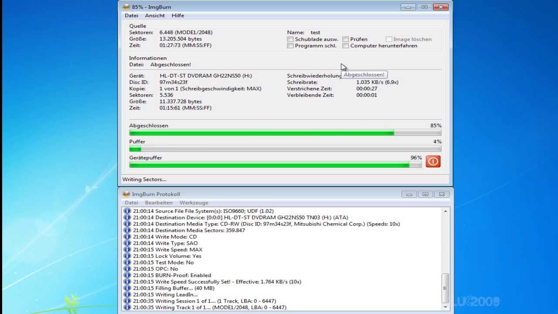
Task: Open Datei menu in Protokoll window
Action: click(x=131, y=203)
